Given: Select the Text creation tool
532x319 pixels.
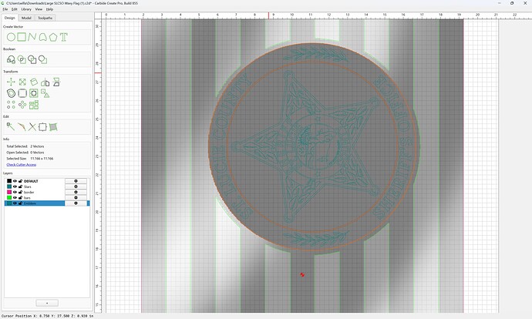Looking at the screenshot, I should 63,37.
